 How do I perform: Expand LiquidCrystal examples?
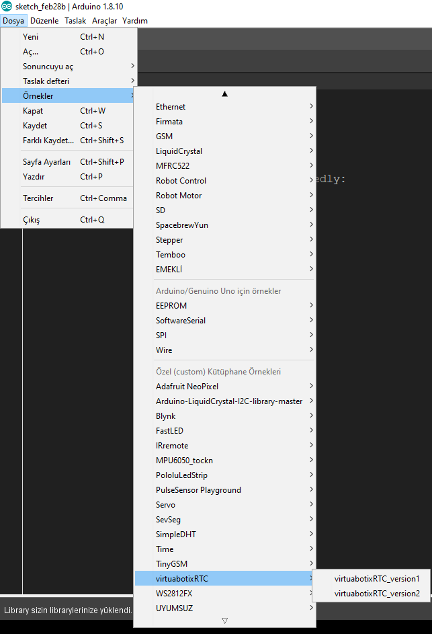224,151
